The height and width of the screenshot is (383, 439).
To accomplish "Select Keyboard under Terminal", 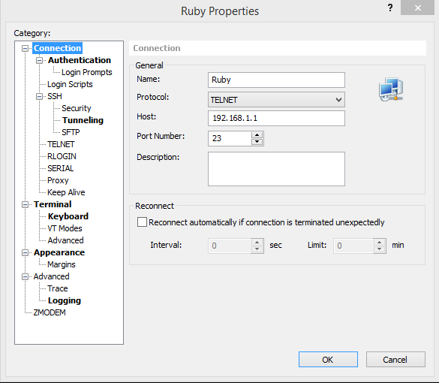I will click(68, 216).
